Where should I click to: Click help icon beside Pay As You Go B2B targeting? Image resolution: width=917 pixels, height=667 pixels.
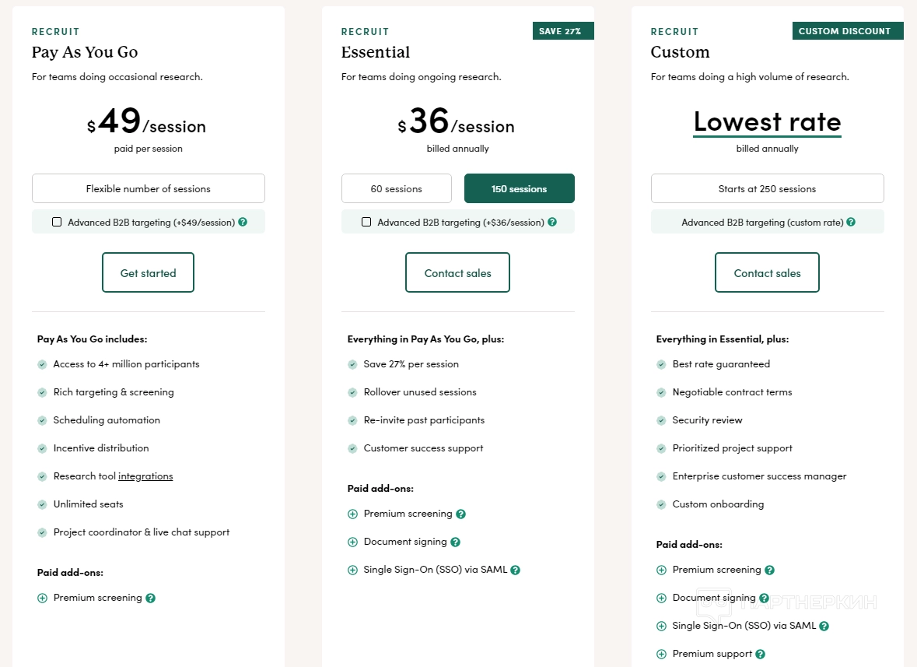[x=243, y=222]
